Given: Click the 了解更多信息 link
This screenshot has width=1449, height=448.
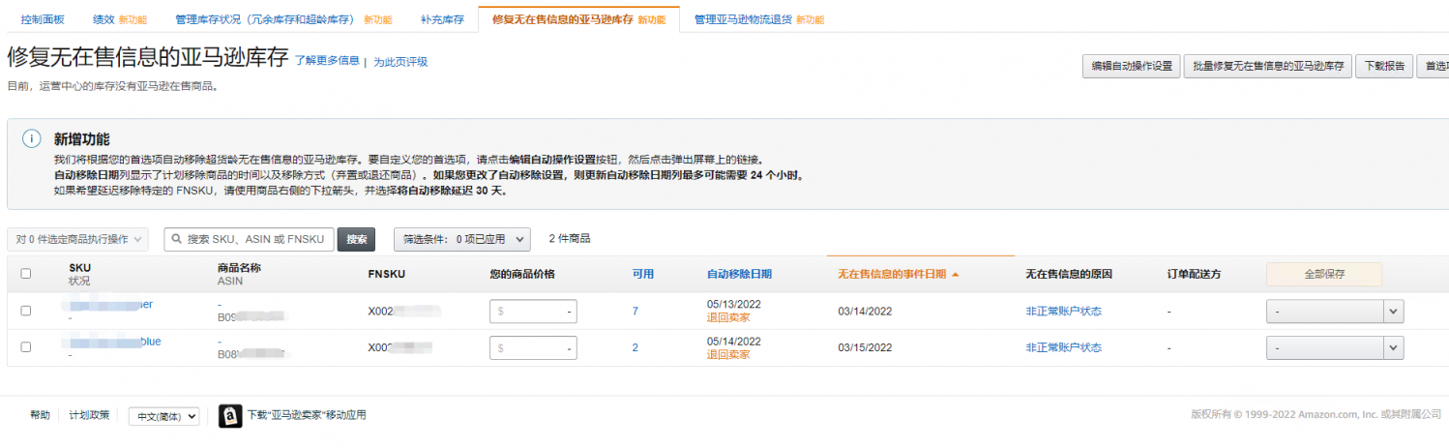Looking at the screenshot, I should [x=327, y=61].
